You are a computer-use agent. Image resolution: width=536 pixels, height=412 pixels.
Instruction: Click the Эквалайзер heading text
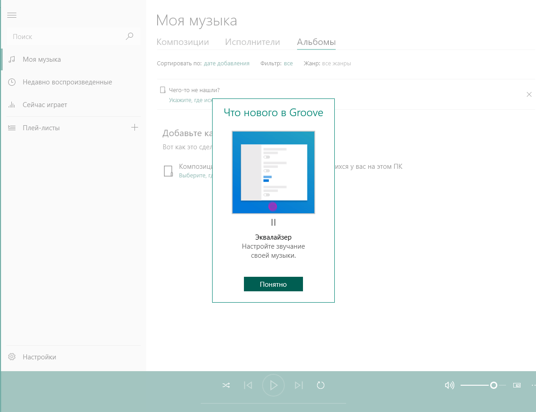pos(273,237)
